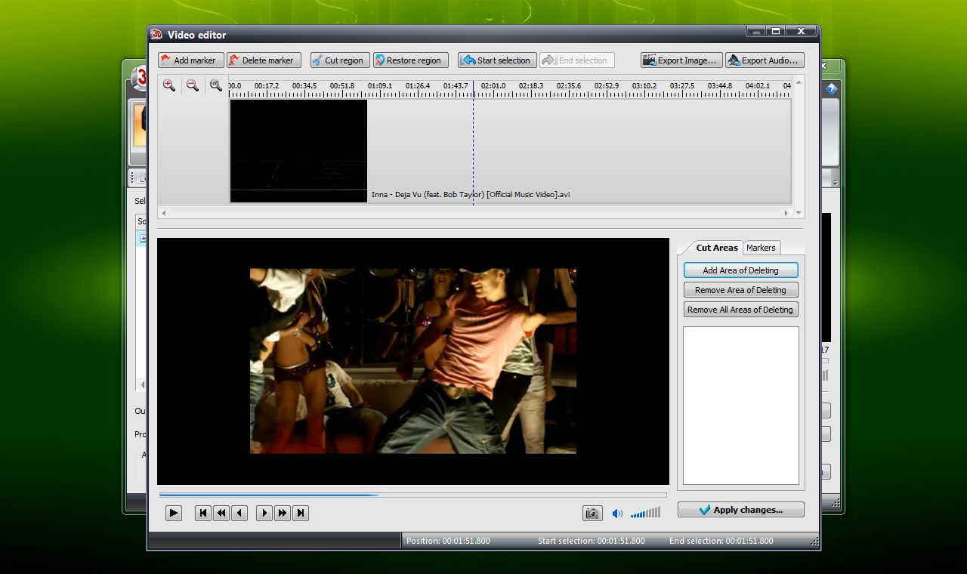The image size is (967, 574).
Task: Open the Export Audio dialog
Action: [x=765, y=60]
